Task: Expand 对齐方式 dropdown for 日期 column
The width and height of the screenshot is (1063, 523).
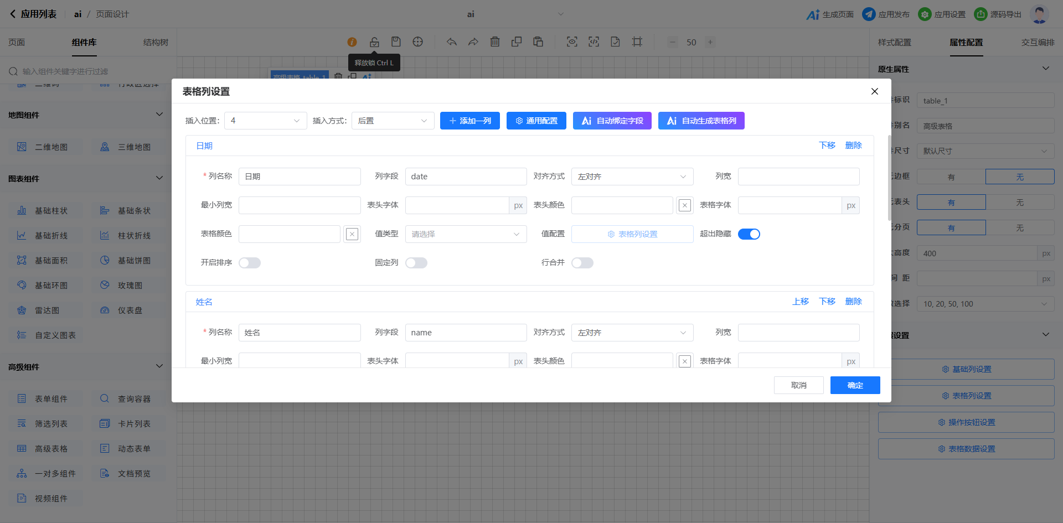Action: (x=632, y=177)
